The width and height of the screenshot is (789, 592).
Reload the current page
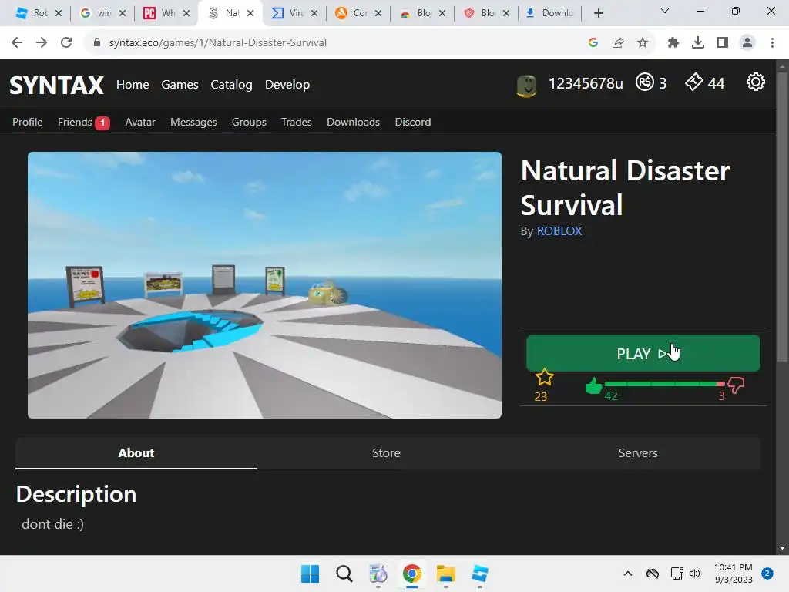tap(66, 43)
